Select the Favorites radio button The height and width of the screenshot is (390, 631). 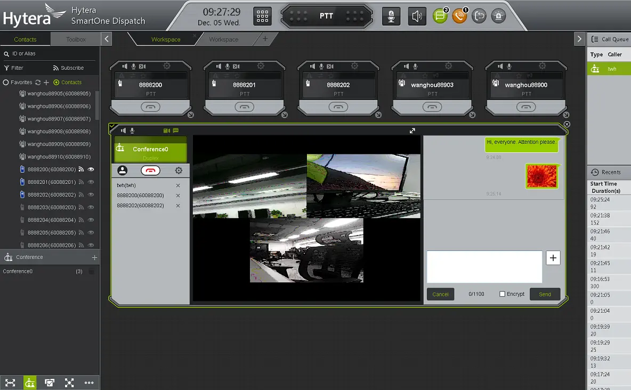(x=6, y=83)
